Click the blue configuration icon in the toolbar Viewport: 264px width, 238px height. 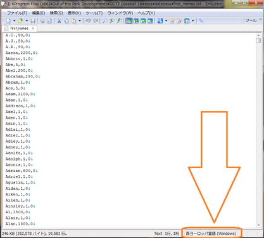pyautogui.click(x=160, y=21)
